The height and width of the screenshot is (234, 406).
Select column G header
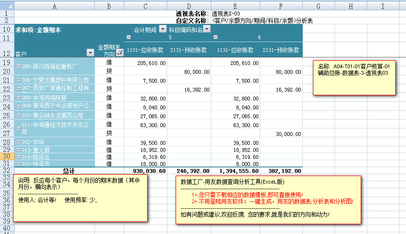pos(318,6)
